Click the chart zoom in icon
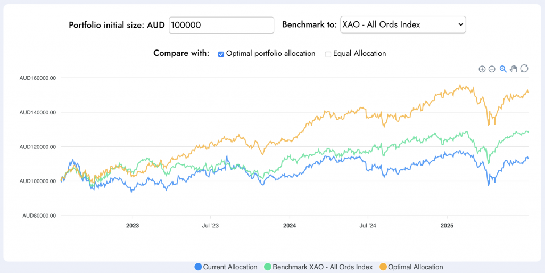Viewport: 545px width, 273px height. pos(482,69)
